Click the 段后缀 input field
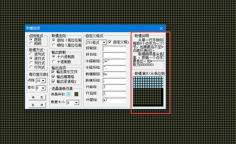The width and height of the screenshot is (236, 144). [114, 55]
